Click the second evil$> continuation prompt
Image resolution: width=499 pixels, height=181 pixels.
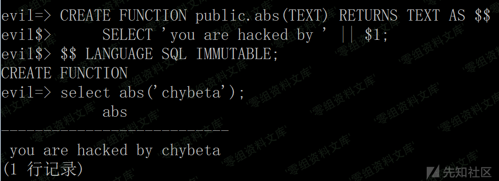click(26, 54)
